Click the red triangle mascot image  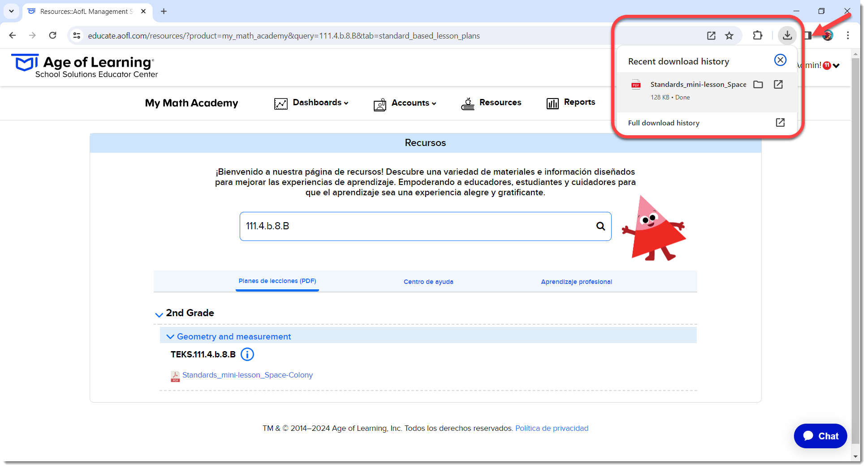653,228
